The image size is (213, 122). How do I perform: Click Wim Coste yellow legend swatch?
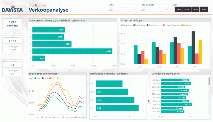pyautogui.click(x=182, y=25)
